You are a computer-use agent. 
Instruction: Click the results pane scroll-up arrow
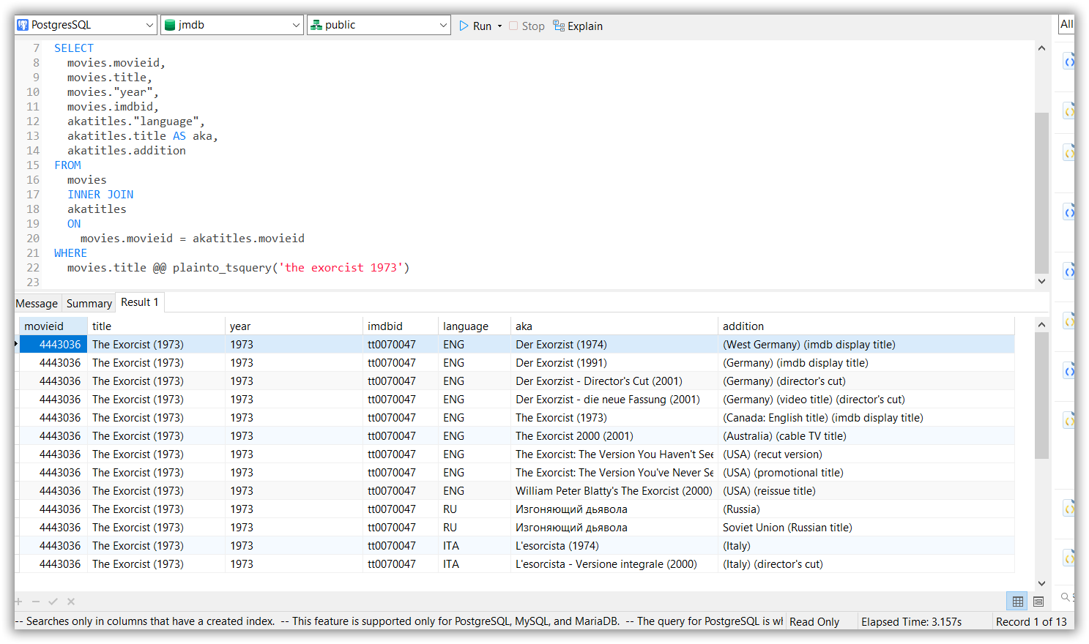1041,324
